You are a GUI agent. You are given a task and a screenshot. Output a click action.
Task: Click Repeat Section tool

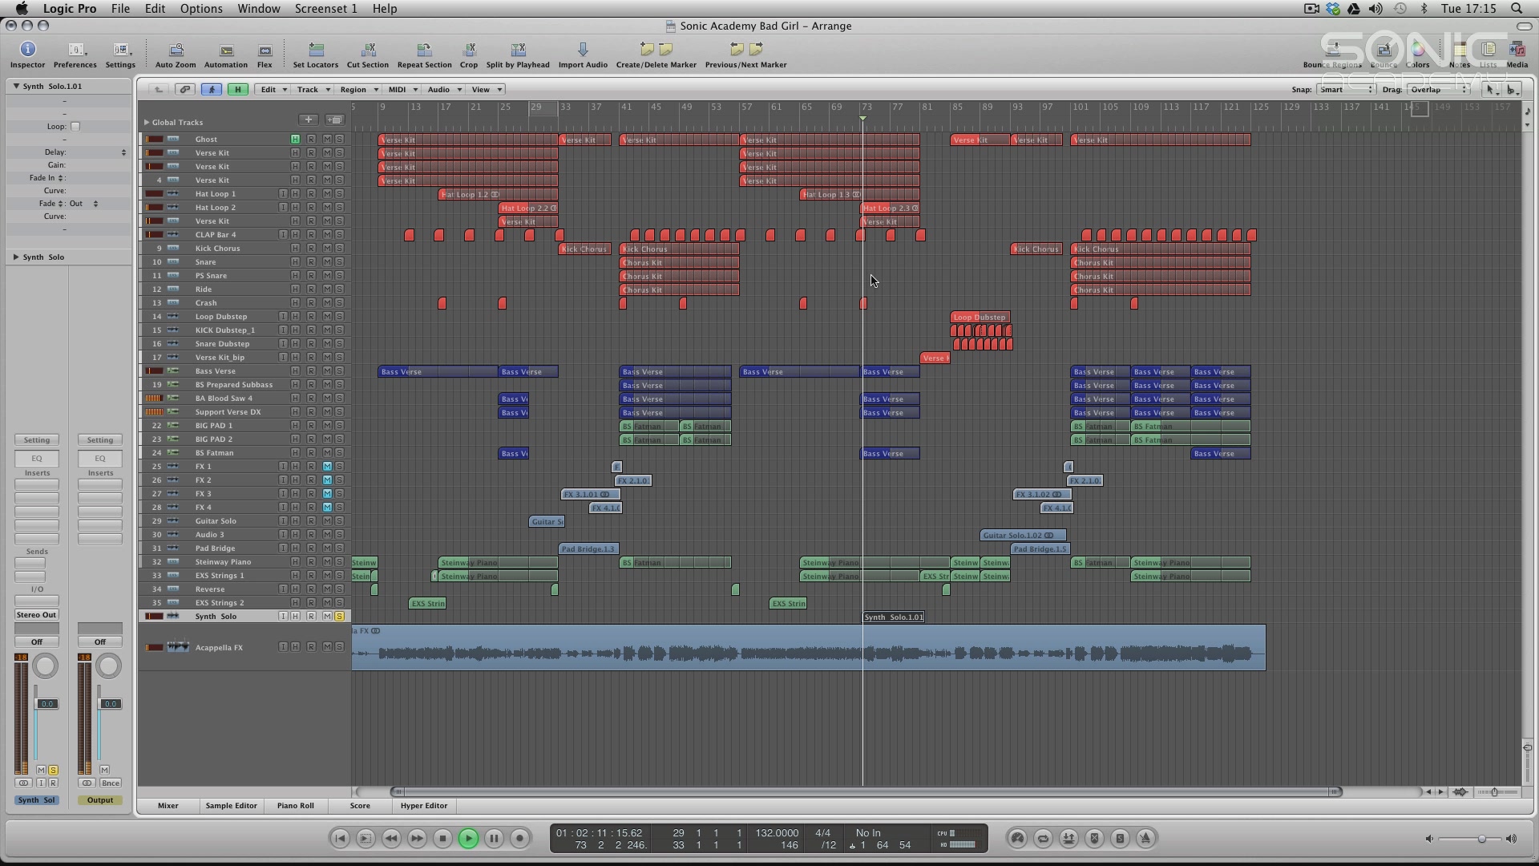(424, 55)
